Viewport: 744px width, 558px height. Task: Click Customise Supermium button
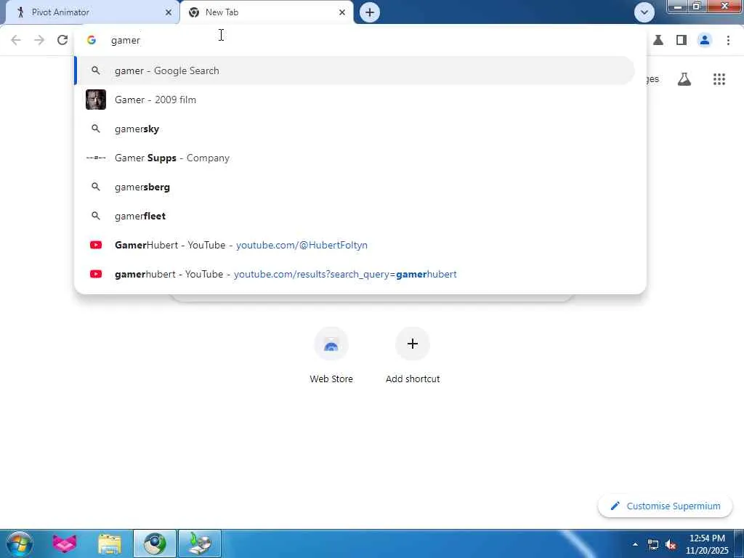(x=666, y=506)
